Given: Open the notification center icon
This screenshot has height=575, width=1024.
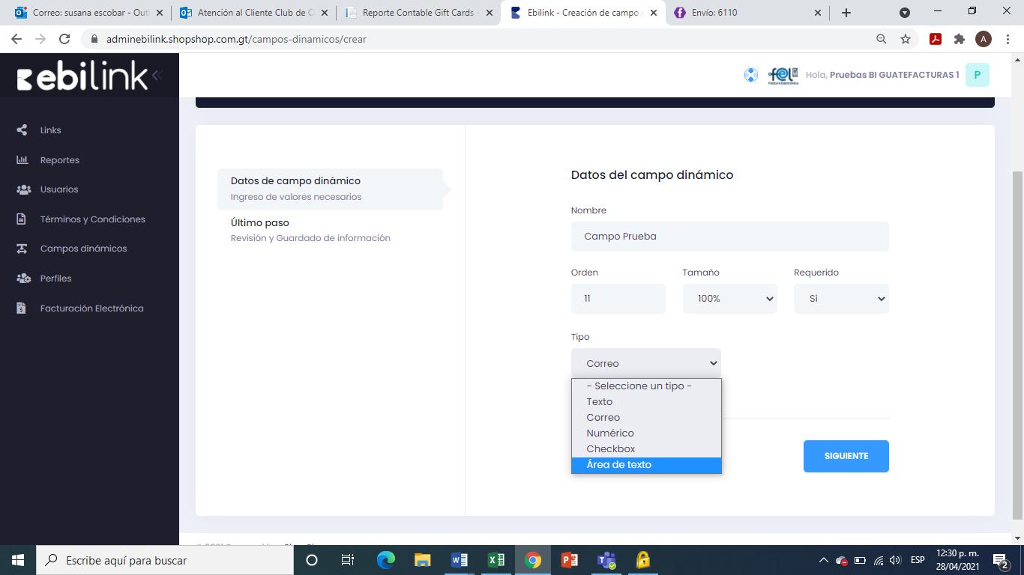Looking at the screenshot, I should [x=1001, y=560].
